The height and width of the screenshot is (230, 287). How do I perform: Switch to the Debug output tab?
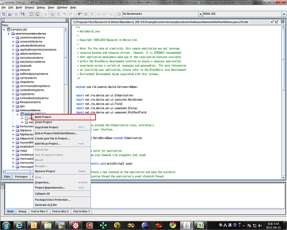(x=22, y=211)
